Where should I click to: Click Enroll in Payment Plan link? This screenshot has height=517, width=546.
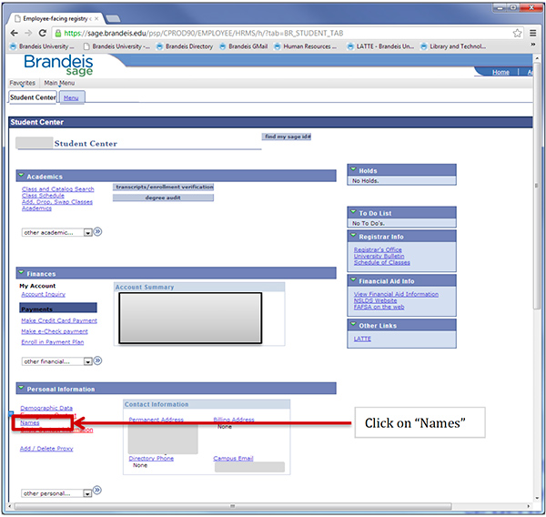pos(53,342)
